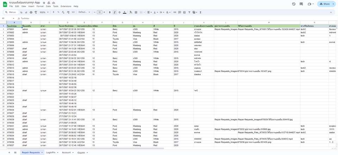Open text wrapping dropdown
This screenshot has height=155, width=338.
click(162, 12)
